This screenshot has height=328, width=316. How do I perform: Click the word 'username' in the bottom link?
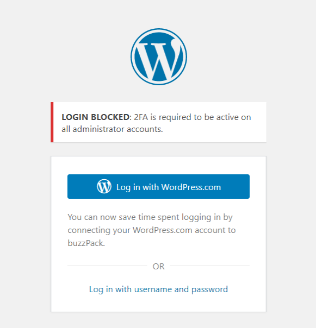pyautogui.click(x=153, y=289)
